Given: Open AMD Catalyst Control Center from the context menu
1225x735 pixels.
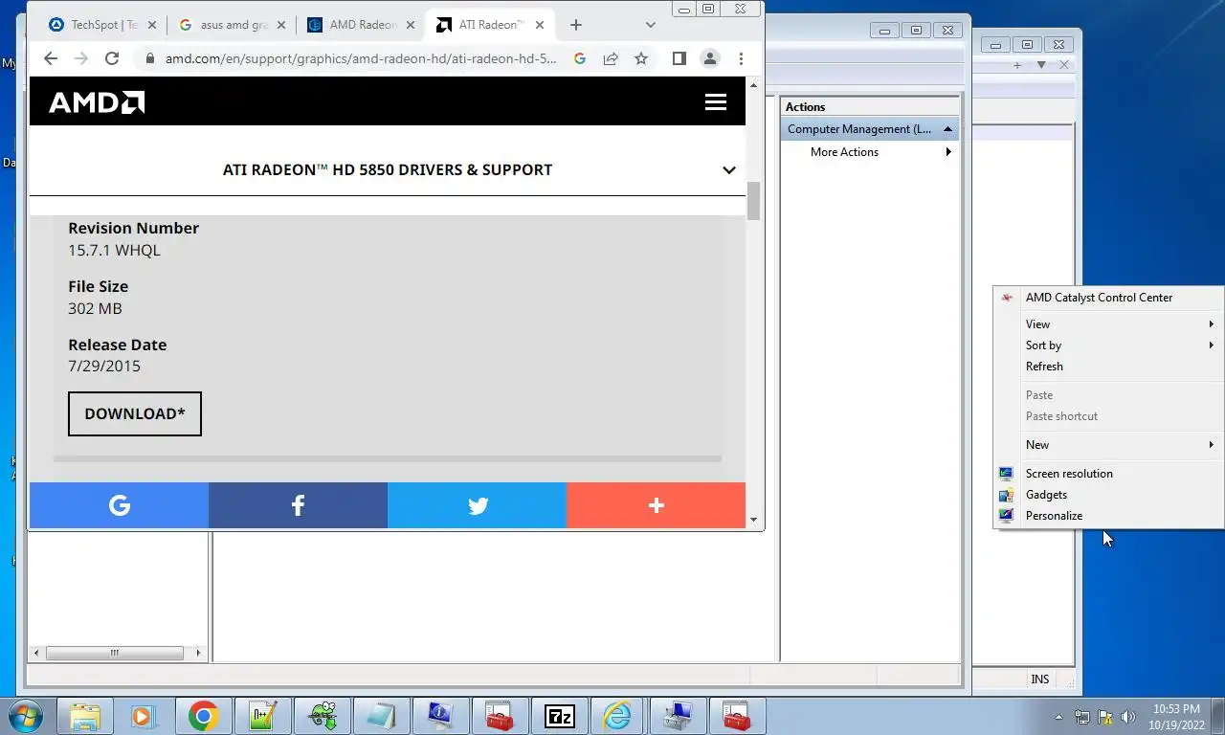Looking at the screenshot, I should (1108, 298).
